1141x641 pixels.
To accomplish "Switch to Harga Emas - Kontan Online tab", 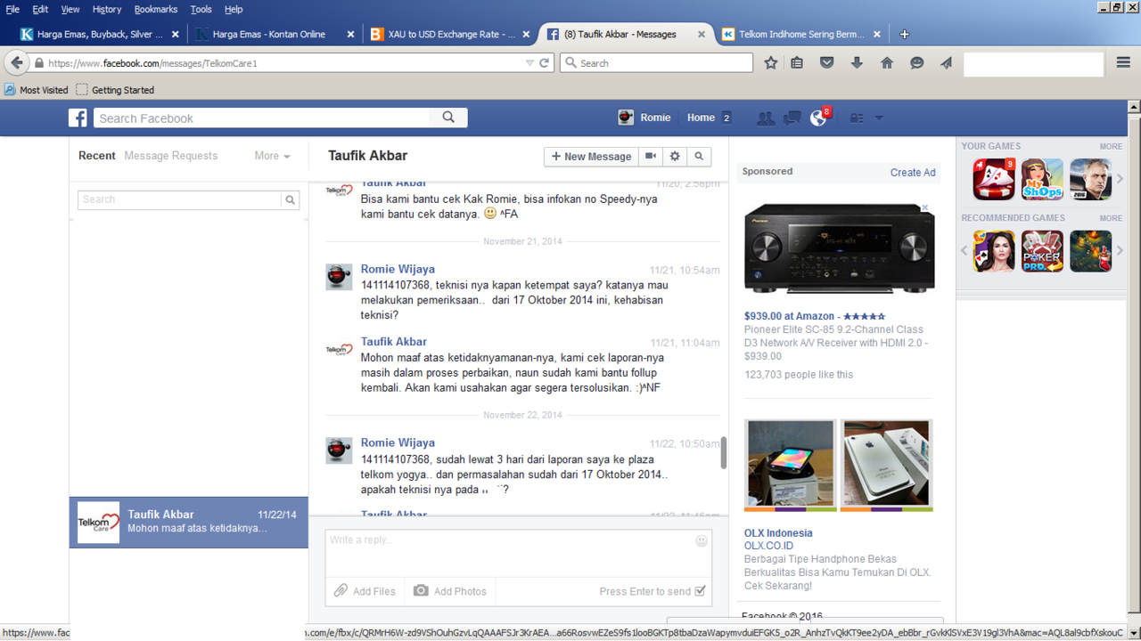I will [275, 35].
